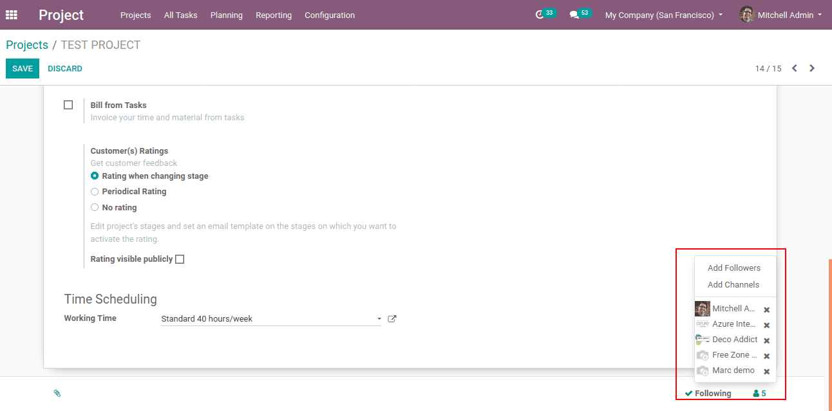832x411 pixels.
Task: Click the Customer(s) Ratings label
Action: 129,151
